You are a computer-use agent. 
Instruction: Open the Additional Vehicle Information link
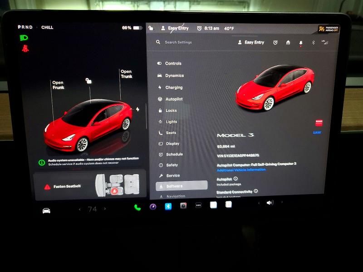point(240,170)
